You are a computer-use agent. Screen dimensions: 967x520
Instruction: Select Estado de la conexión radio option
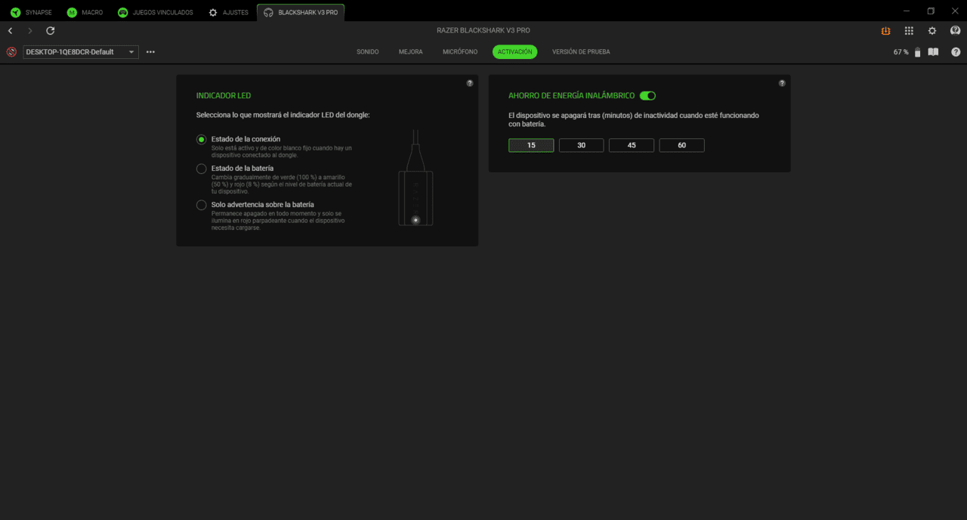pyautogui.click(x=202, y=140)
